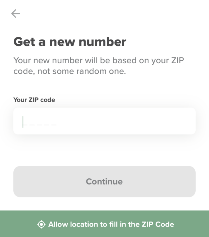Tap the location crosshair icon in green banner
The width and height of the screenshot is (209, 237).
coord(41,224)
